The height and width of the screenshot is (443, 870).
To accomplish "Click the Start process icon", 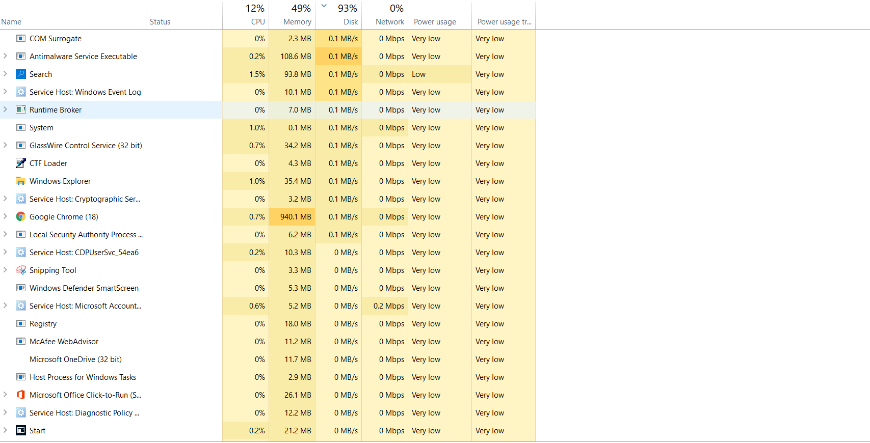I will [20, 430].
